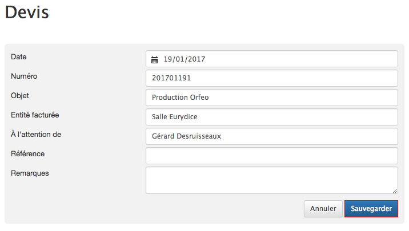Click the Annuler button
The width and height of the screenshot is (409, 231).
(x=323, y=209)
